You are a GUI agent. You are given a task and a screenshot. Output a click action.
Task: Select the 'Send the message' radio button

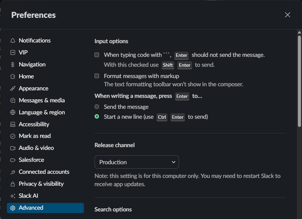[97, 107]
